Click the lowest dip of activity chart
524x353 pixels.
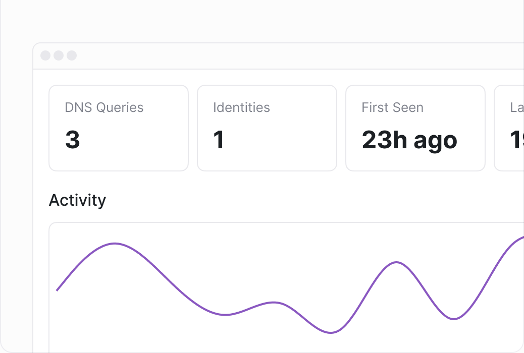tap(331, 333)
